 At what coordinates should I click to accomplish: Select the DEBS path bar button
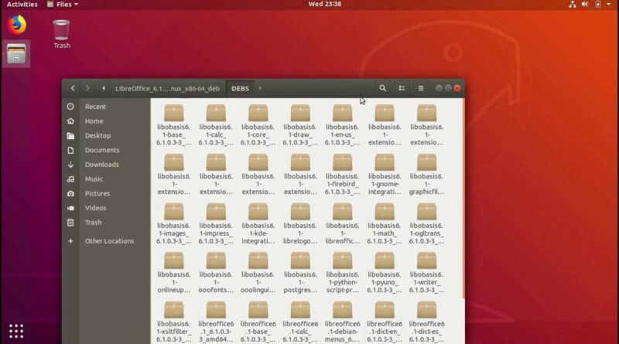click(x=240, y=89)
